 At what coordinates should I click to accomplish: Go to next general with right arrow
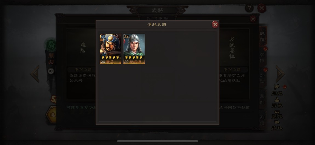coord(280,74)
